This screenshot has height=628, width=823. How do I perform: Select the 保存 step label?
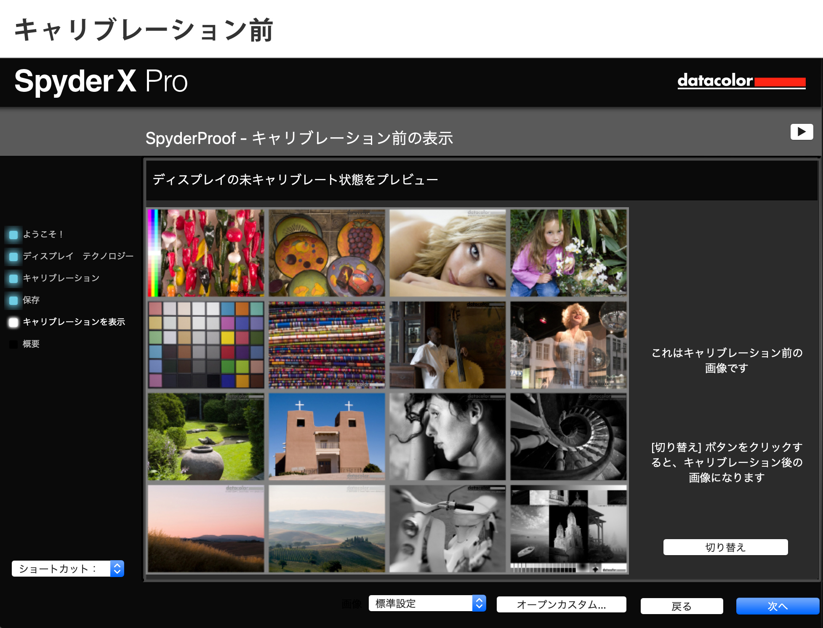(31, 300)
